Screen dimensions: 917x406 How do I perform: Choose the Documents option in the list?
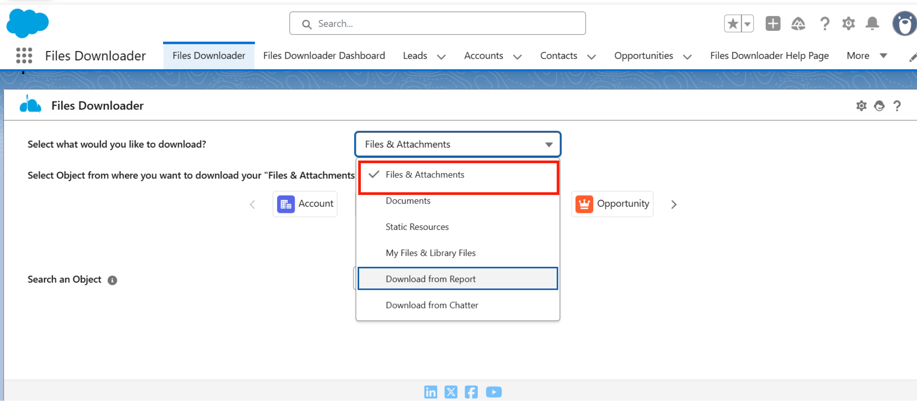(x=458, y=201)
